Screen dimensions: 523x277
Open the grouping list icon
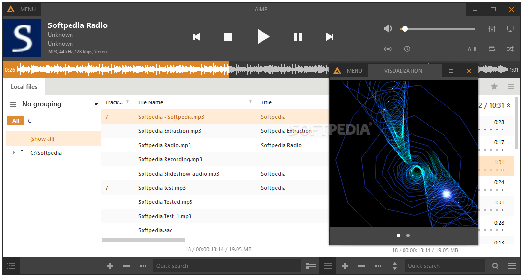tap(13, 104)
